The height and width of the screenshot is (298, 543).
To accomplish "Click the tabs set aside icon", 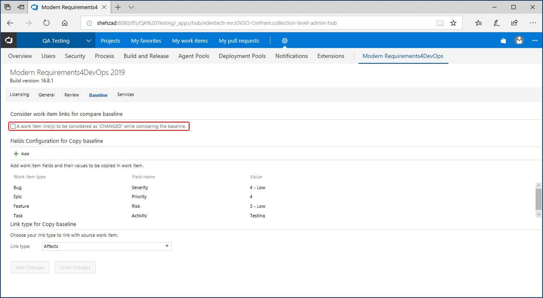I will click(7, 7).
